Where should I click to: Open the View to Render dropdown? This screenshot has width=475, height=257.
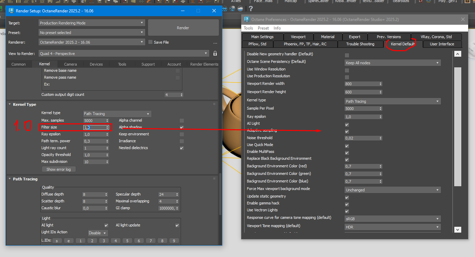124,54
